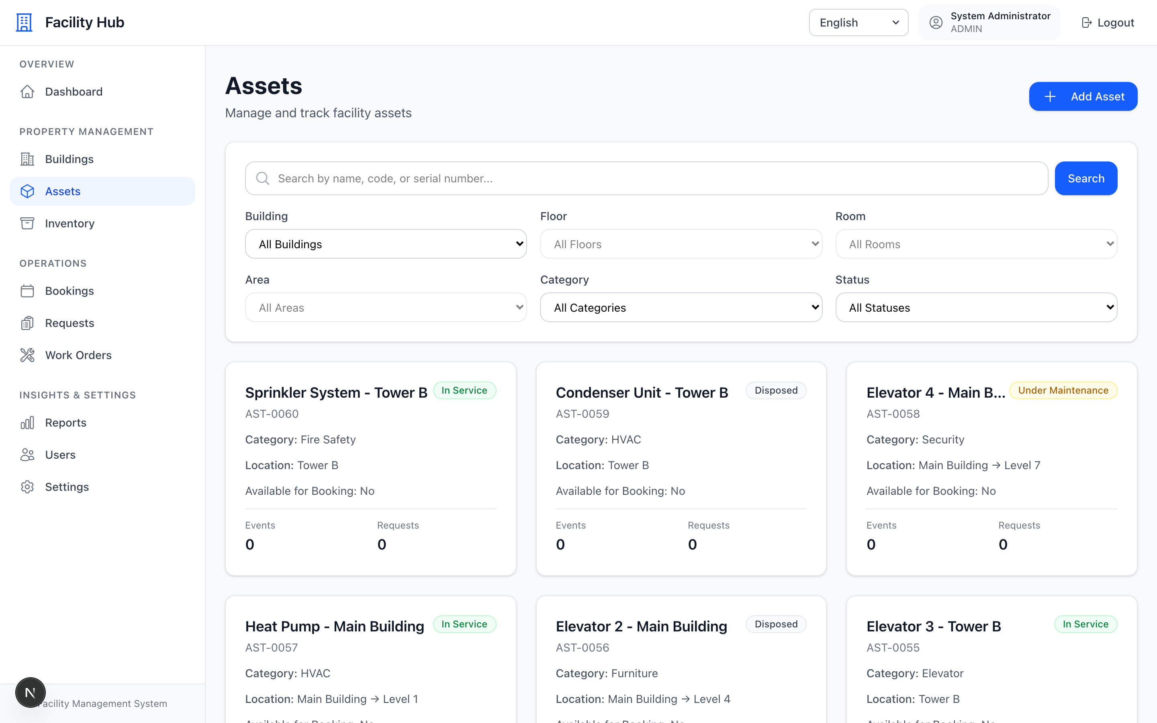Click the Work Orders tools icon
The width and height of the screenshot is (1157, 723).
click(27, 355)
